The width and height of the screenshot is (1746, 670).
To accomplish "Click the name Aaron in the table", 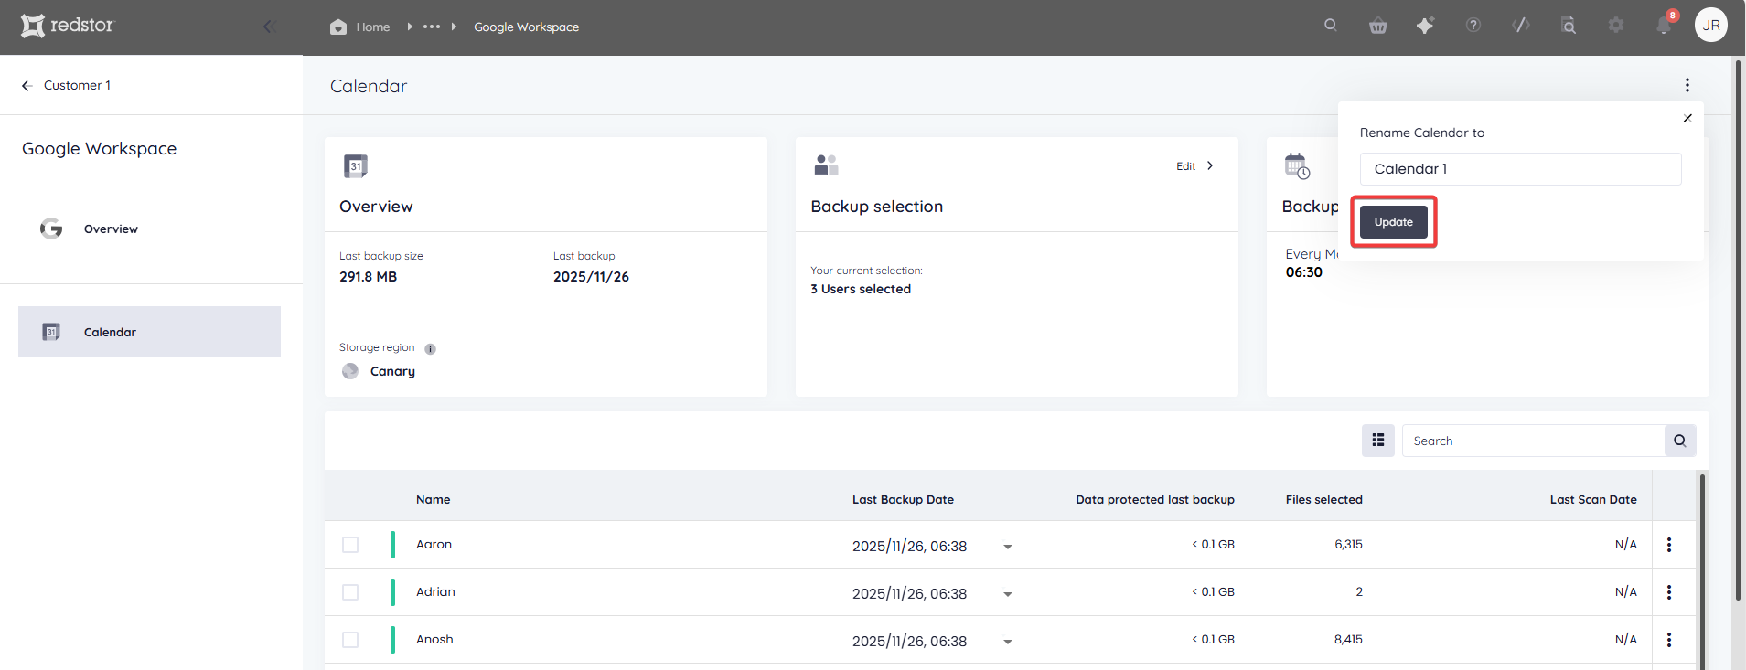I will [x=434, y=544].
